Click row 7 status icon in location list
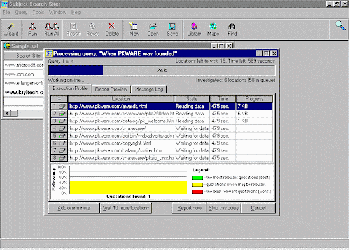The height and width of the screenshot is (250, 350). [x=62, y=150]
